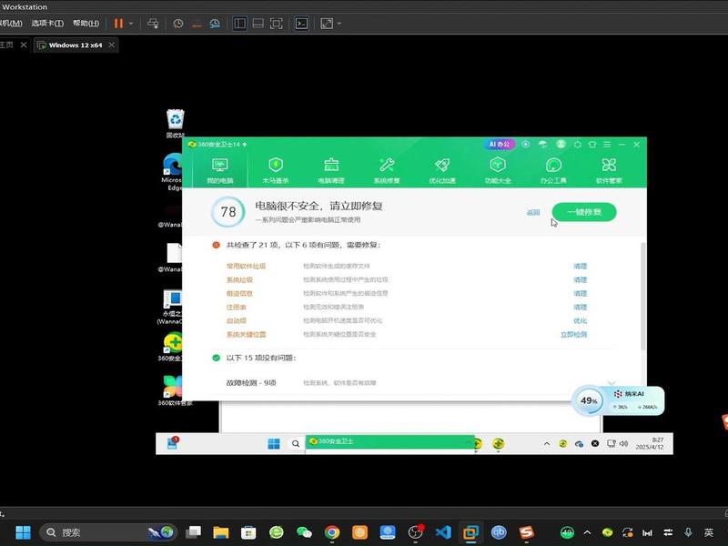Open 360软件管家 desktop shortcut

pos(175,390)
